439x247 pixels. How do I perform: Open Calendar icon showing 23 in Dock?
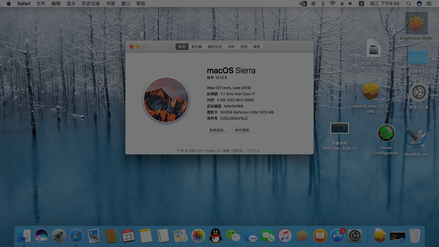tap(129, 236)
